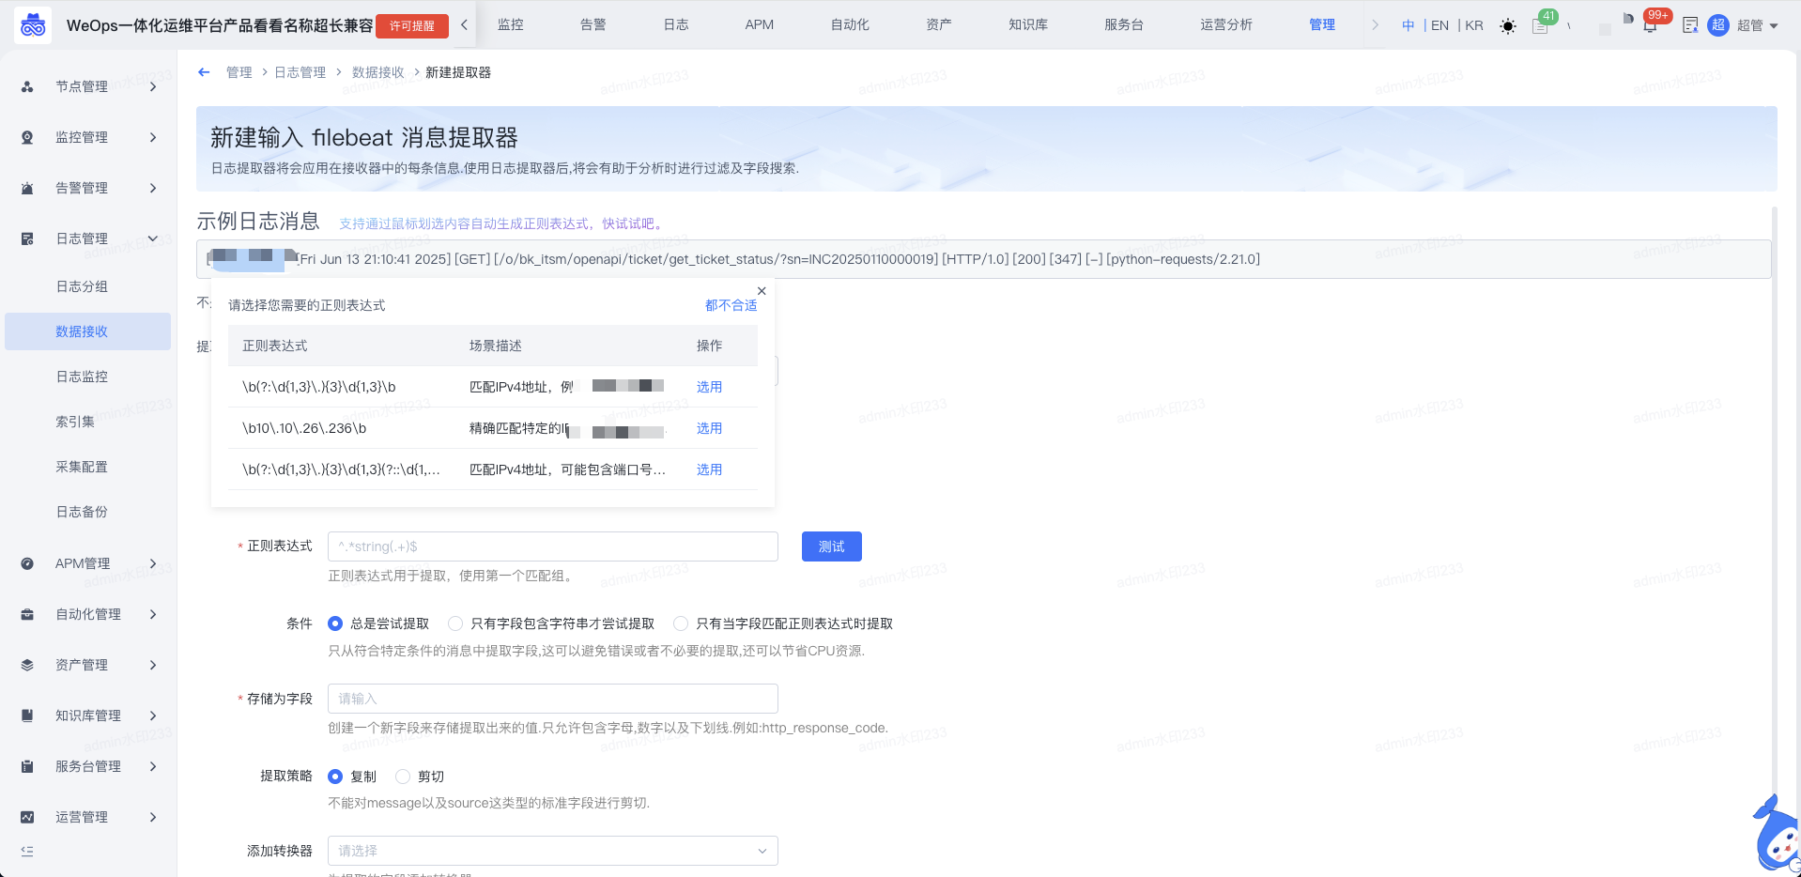
Task: Close the regex suggestion popup
Action: (762, 291)
